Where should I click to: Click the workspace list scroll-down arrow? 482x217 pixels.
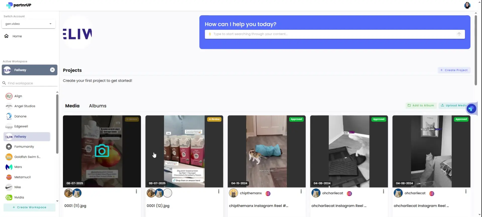[57, 201]
